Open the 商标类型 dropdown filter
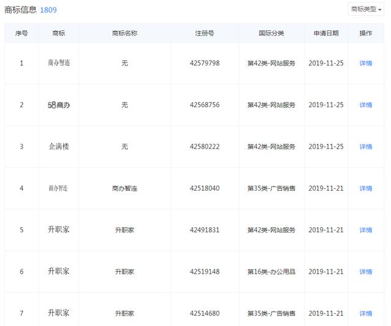Screen dimensions: 391x326 tap(366, 10)
